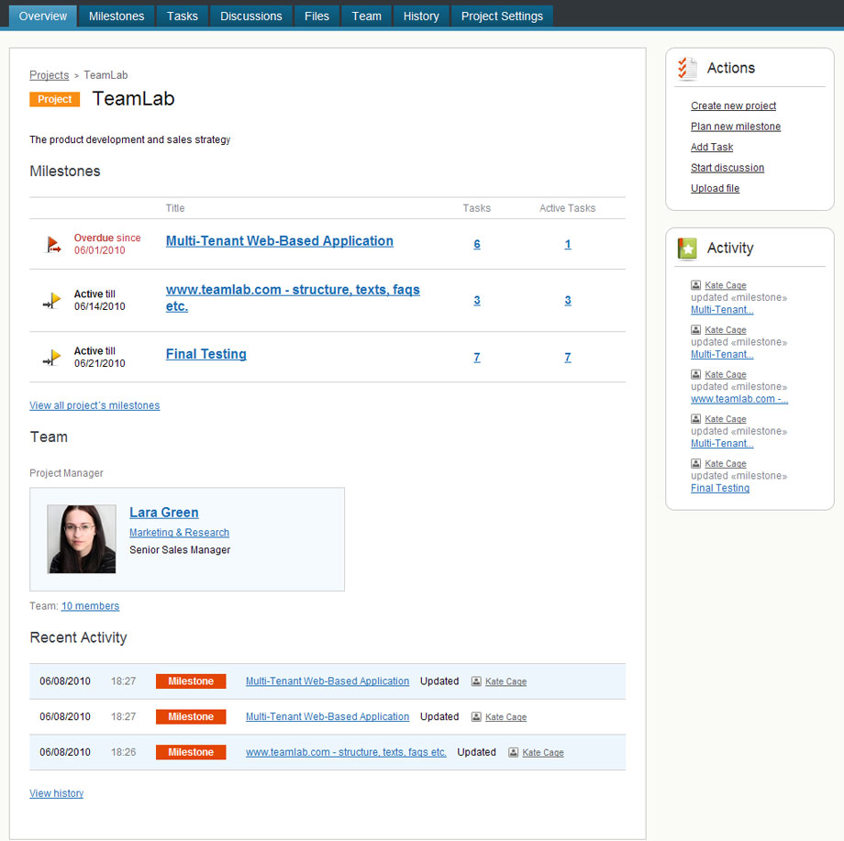Select 'Senior Sales Manager' text
The image size is (844, 841).
pyautogui.click(x=180, y=550)
